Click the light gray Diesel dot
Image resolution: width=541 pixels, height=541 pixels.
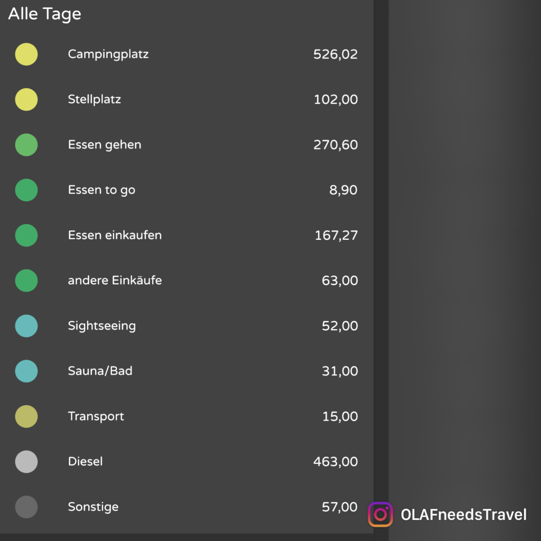click(x=26, y=462)
